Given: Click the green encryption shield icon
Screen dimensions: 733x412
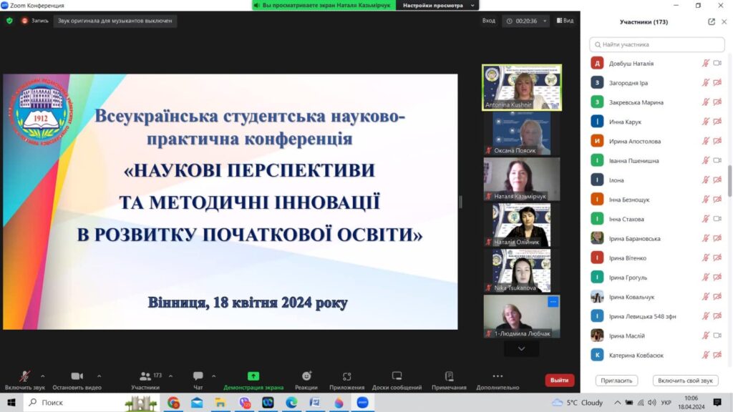Looking at the screenshot, I should [x=9, y=21].
